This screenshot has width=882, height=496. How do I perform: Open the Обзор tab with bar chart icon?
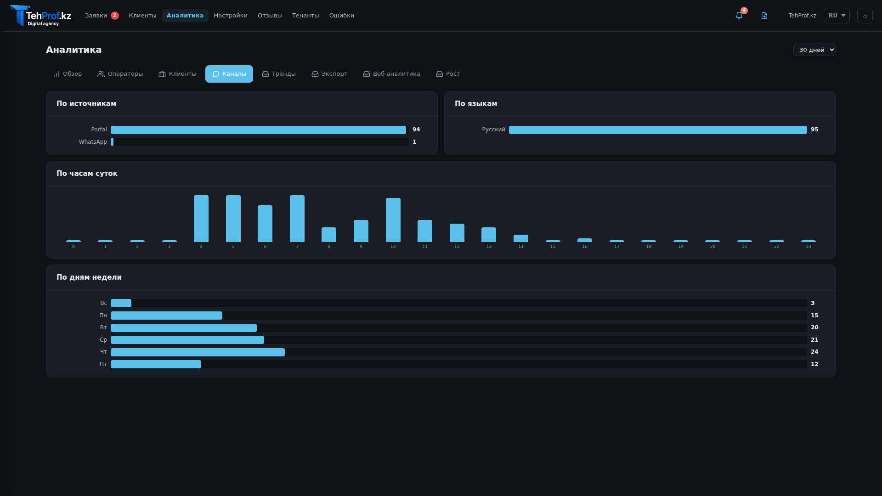[x=68, y=74]
